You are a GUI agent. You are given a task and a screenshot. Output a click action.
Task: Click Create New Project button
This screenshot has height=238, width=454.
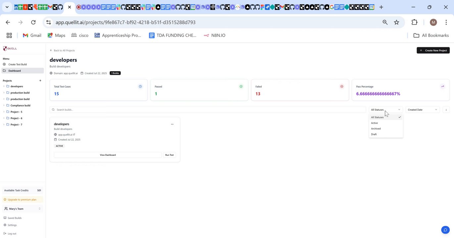[x=433, y=51]
